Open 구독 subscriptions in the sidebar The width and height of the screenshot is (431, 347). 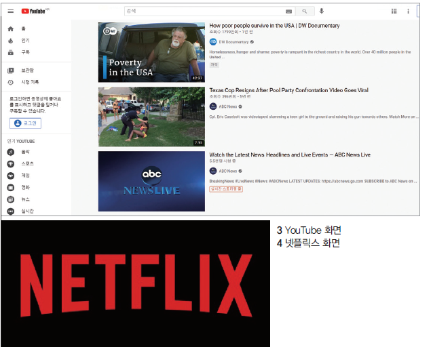[x=24, y=52]
